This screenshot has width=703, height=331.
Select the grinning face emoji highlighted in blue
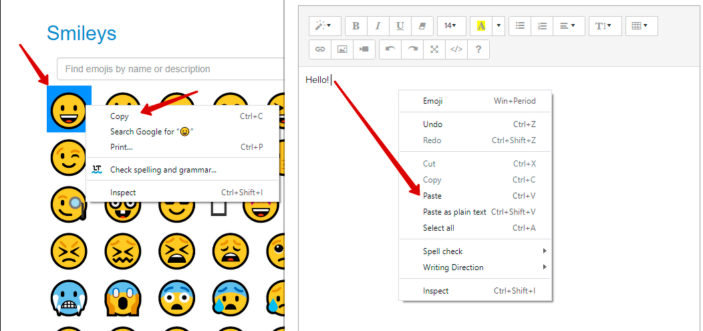click(68, 110)
